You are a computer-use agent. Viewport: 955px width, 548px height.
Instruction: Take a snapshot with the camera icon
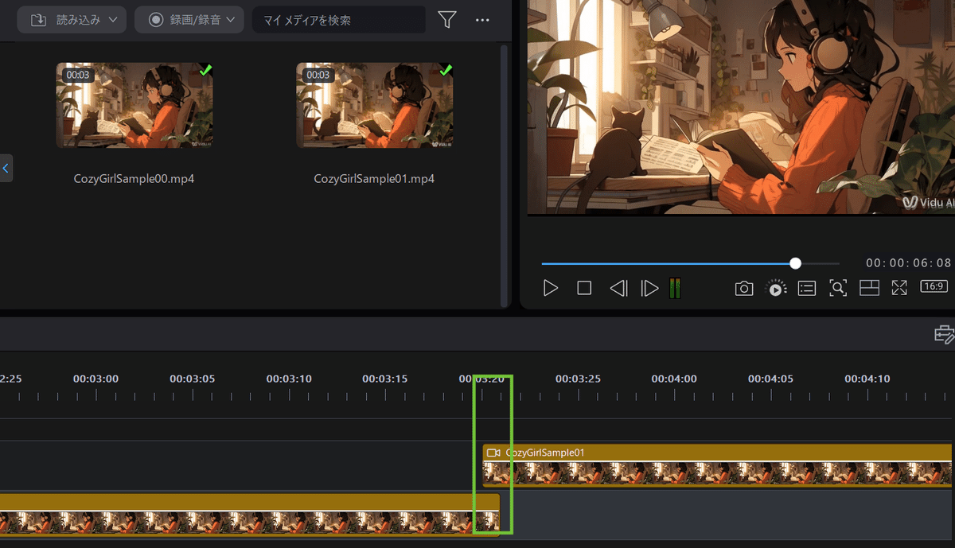[x=744, y=289]
